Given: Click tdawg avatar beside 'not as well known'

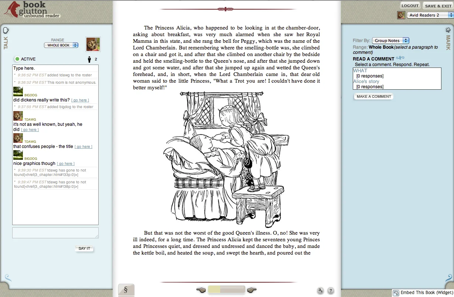Looking at the screenshot, I should [x=18, y=116].
